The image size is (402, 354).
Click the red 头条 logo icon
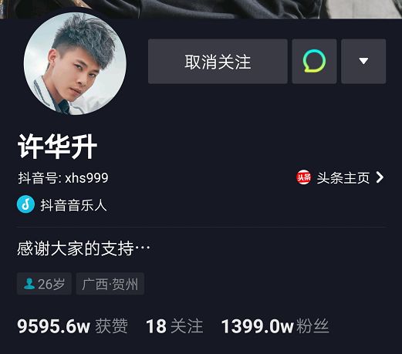(303, 177)
